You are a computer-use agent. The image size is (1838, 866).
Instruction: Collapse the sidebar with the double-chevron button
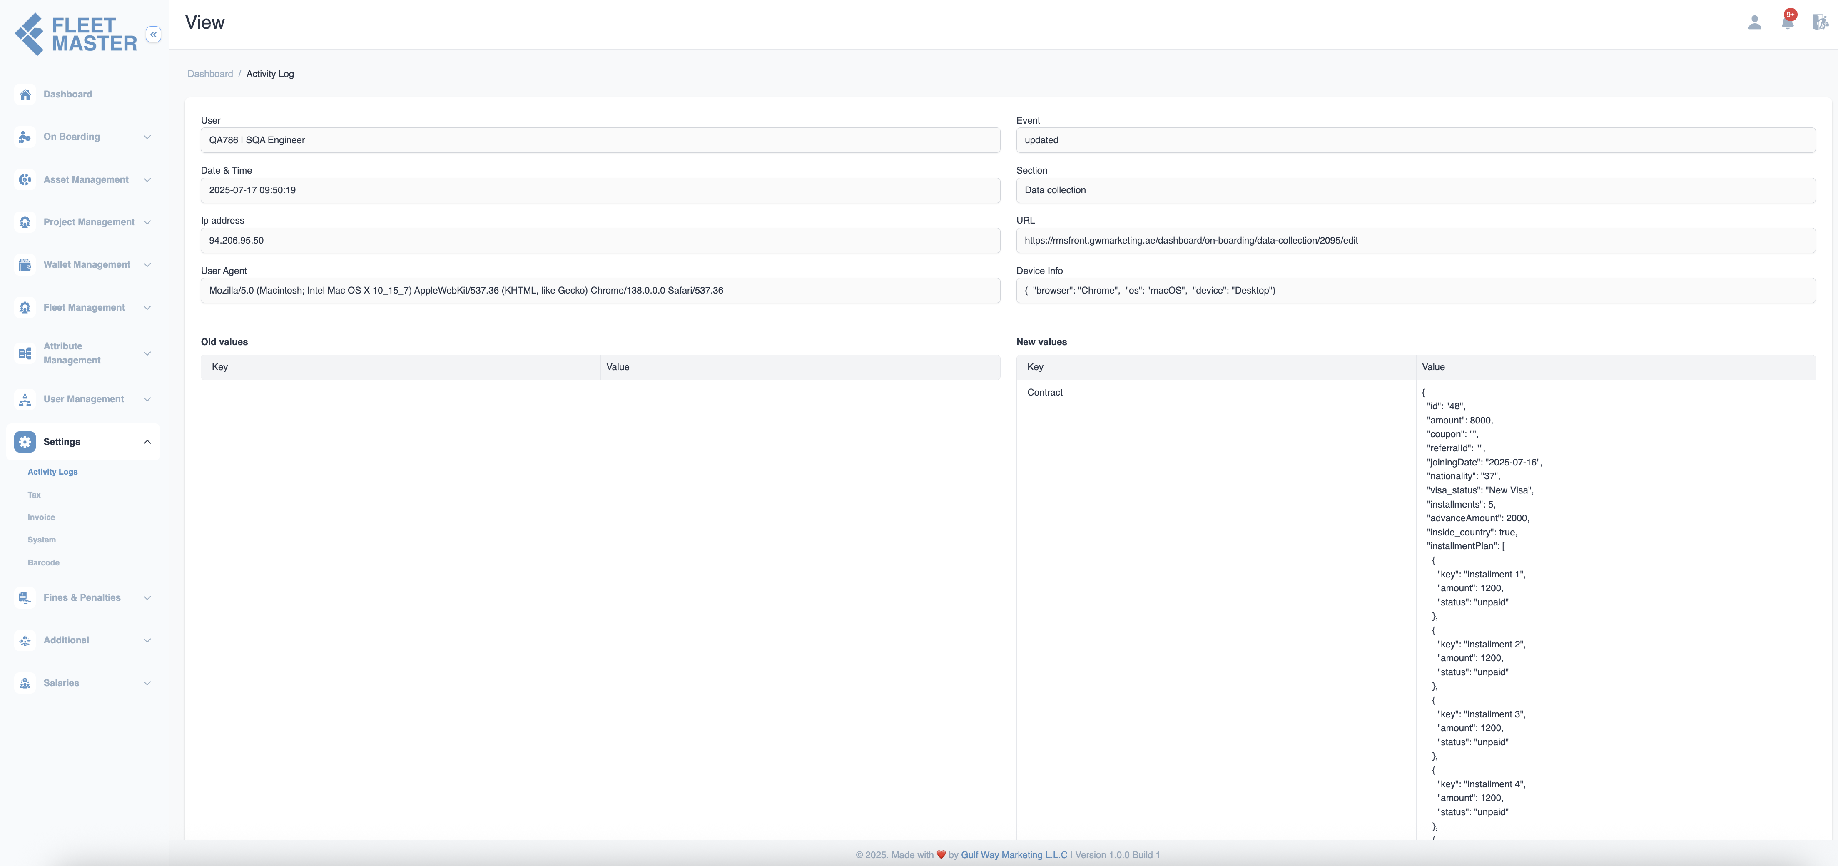tap(153, 34)
